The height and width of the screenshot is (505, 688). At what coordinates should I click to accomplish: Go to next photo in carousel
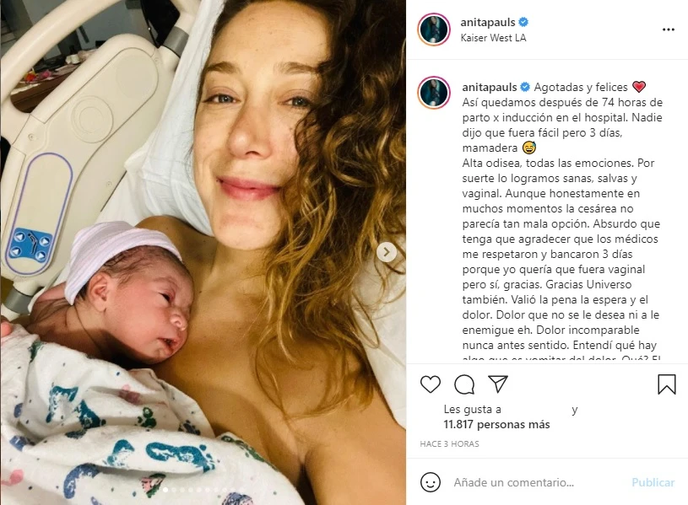[x=387, y=252]
